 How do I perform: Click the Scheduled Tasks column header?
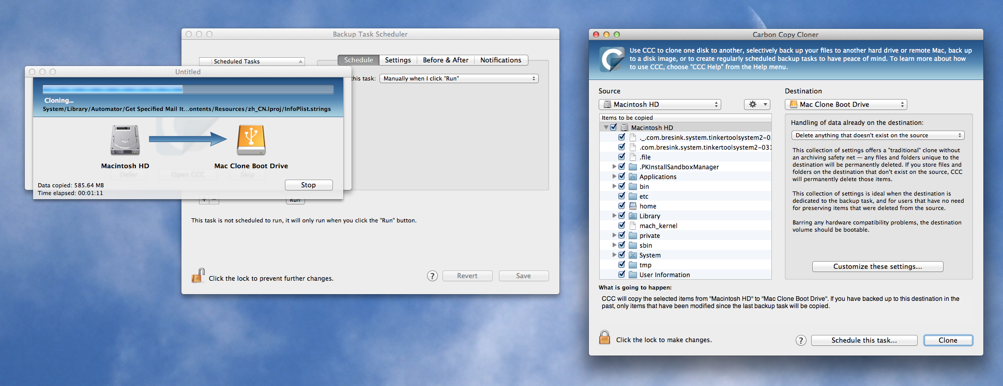252,61
